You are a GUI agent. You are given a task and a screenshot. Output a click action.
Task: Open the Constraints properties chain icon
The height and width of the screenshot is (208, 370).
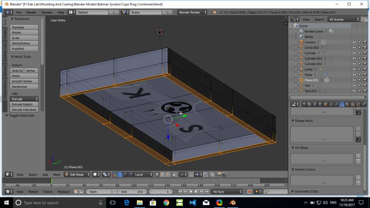coord(331,104)
